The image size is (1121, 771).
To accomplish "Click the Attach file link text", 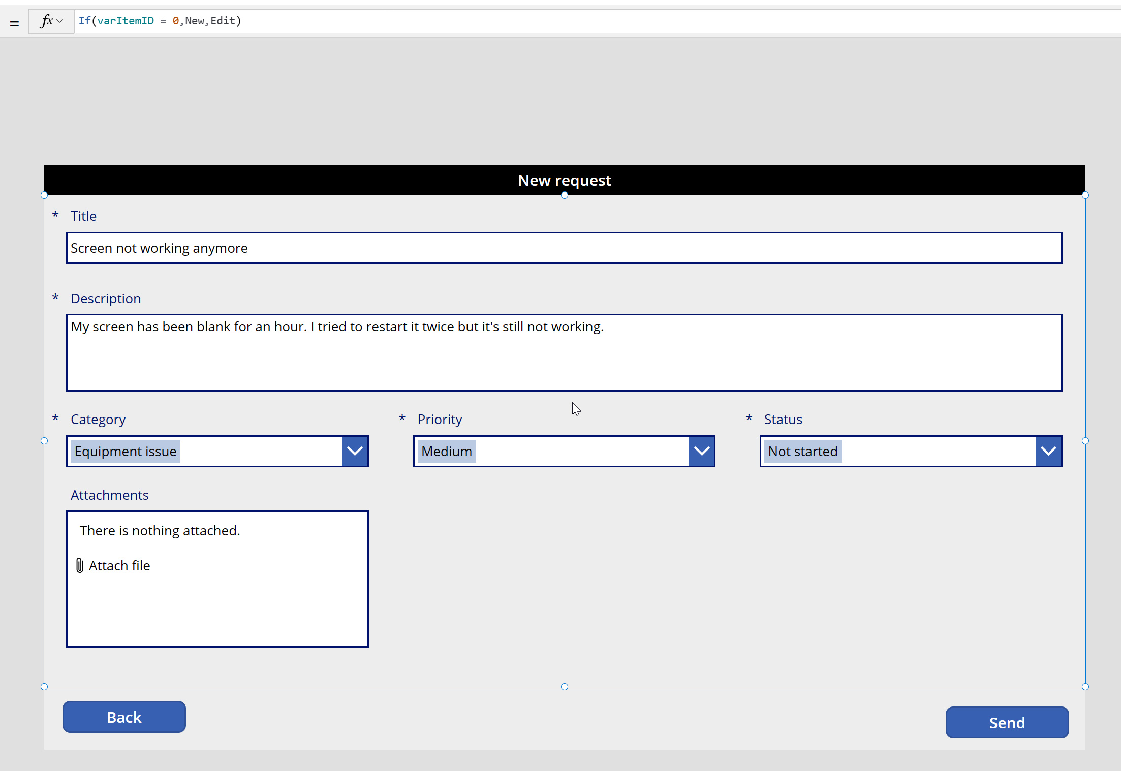I will (119, 565).
